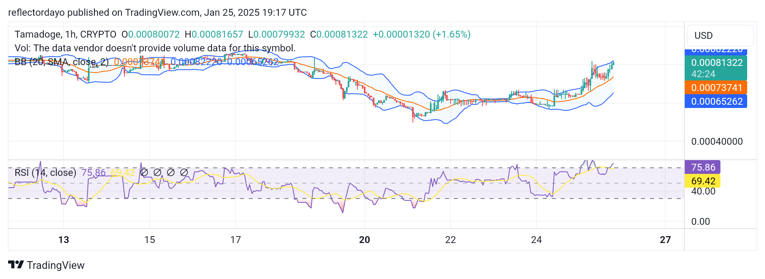Click the published-by reflectordayo header text
This screenshot has height=279, width=765.
coord(157,13)
